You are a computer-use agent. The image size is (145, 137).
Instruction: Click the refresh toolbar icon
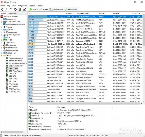[15, 9]
